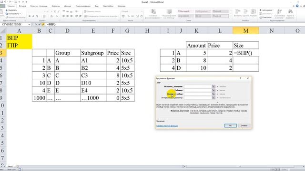Open the AutoSum (Автосумма) dropdown arrow
The height and width of the screenshot is (171, 305).
coord(273,10)
